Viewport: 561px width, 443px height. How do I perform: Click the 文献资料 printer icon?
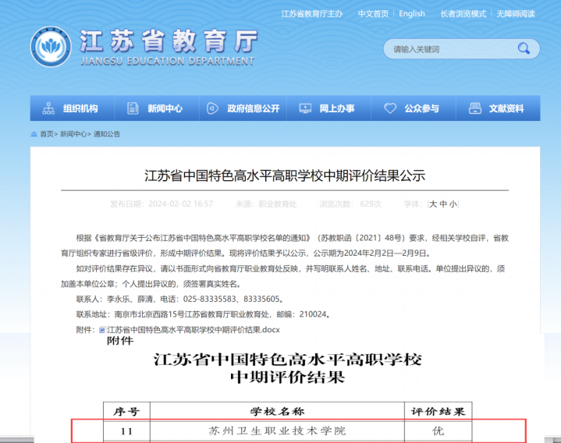pyautogui.click(x=475, y=108)
